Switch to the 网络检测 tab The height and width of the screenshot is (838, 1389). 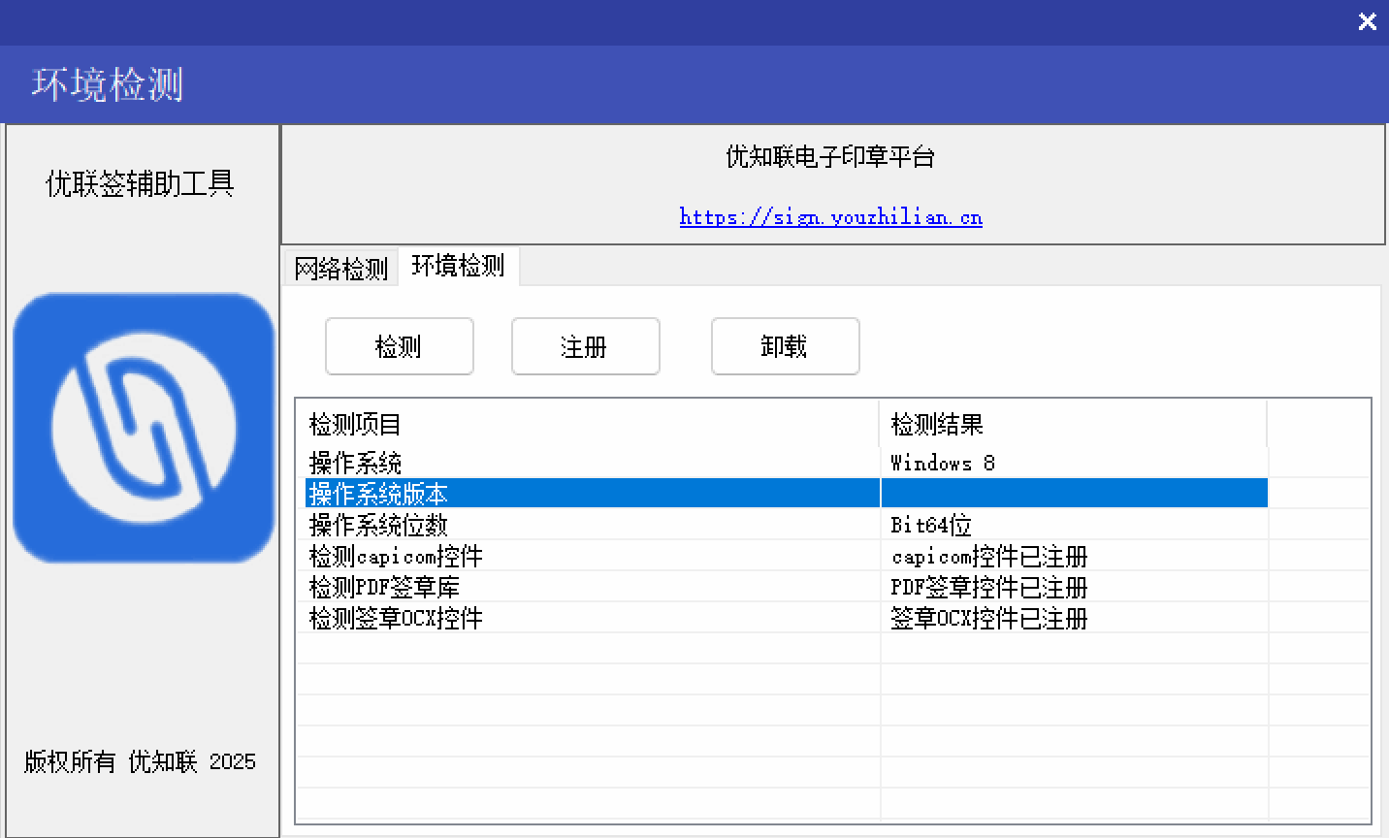pos(341,268)
